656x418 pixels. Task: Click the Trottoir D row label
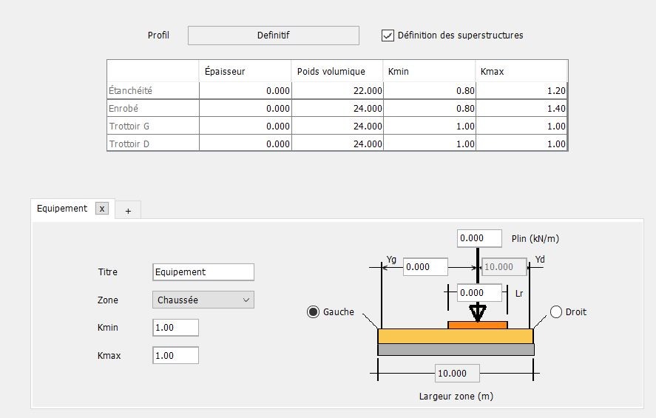[153, 144]
